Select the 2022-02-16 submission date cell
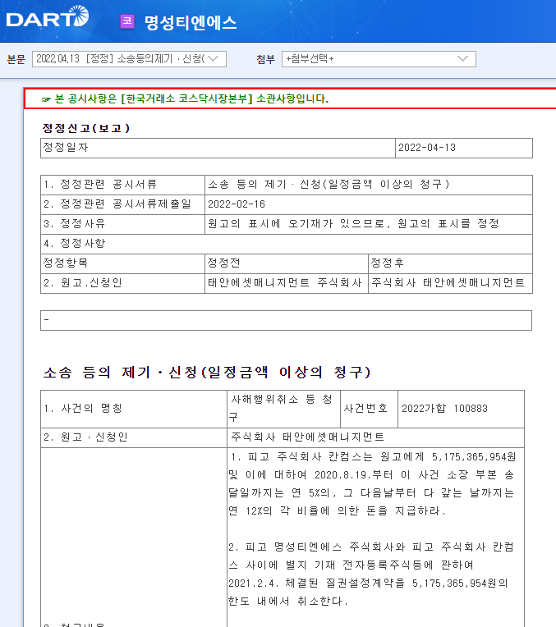 tap(369, 204)
